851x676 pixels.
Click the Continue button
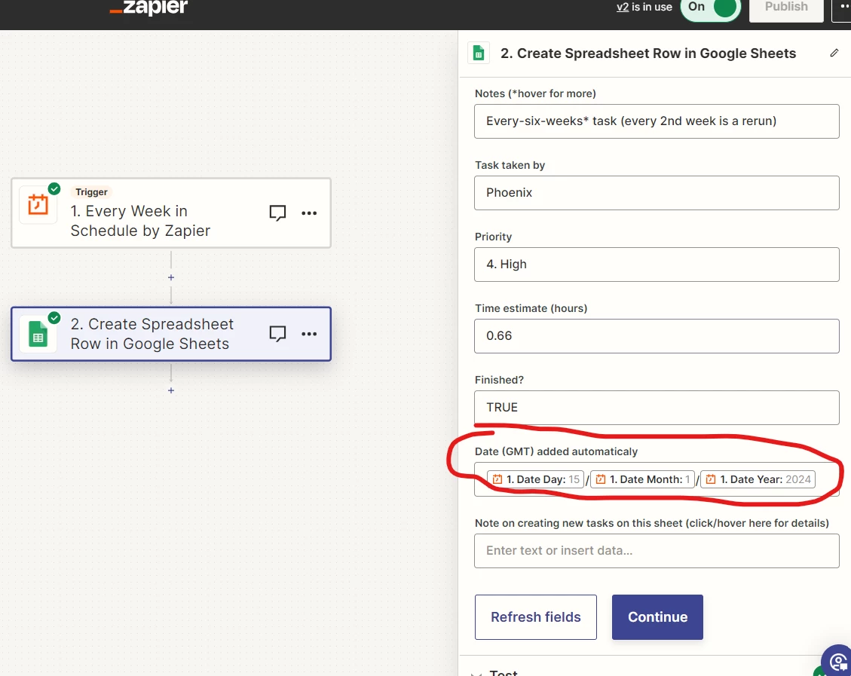pos(657,617)
